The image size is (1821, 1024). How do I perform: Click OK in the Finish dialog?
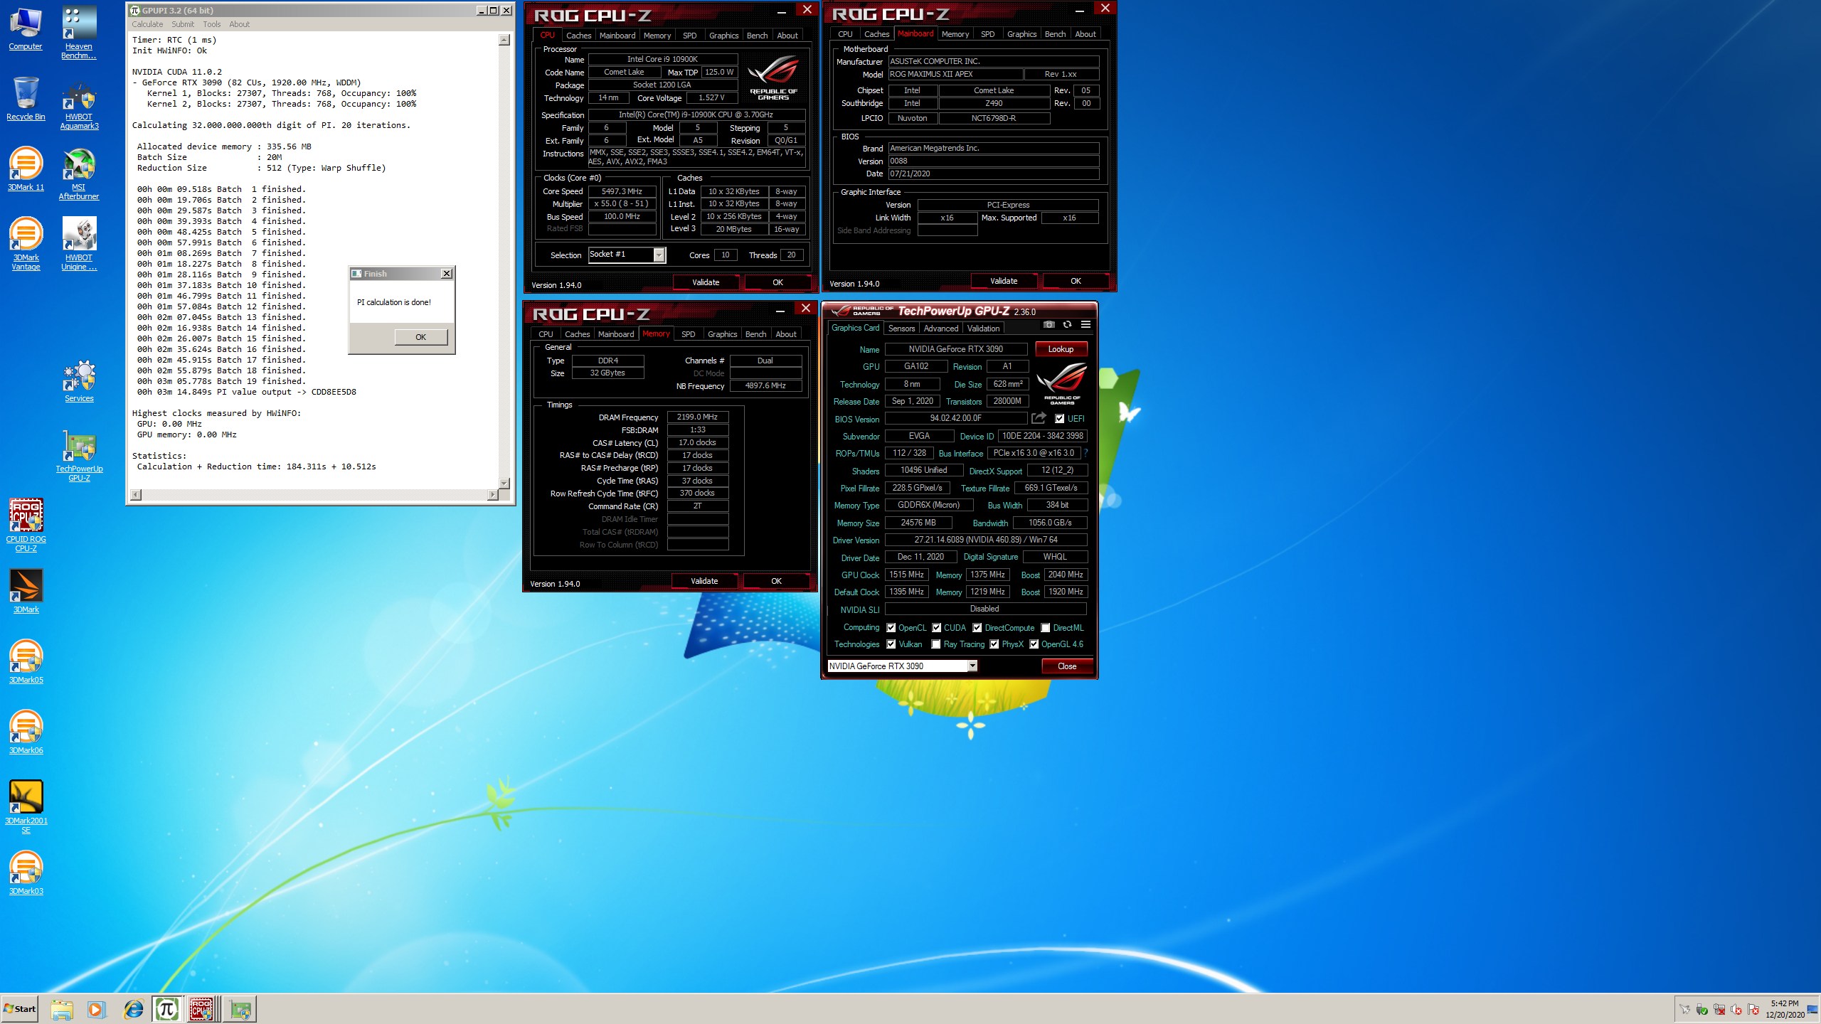421,337
